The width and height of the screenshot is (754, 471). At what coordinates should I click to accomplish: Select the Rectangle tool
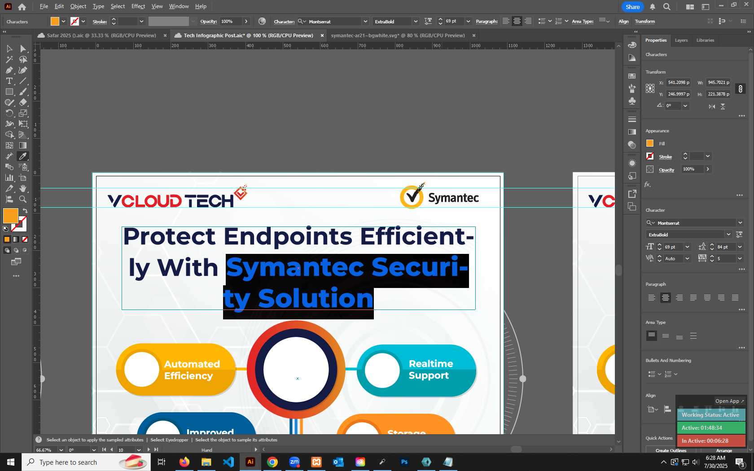9,92
